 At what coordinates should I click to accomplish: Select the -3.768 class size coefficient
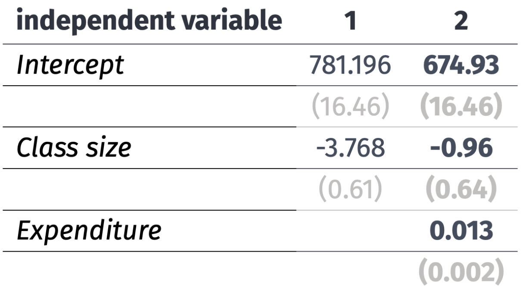tap(351, 149)
